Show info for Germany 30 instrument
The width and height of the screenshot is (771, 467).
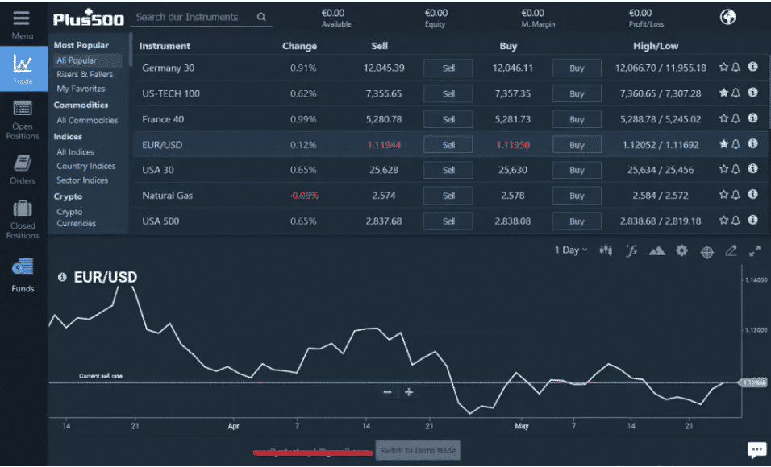click(x=752, y=68)
